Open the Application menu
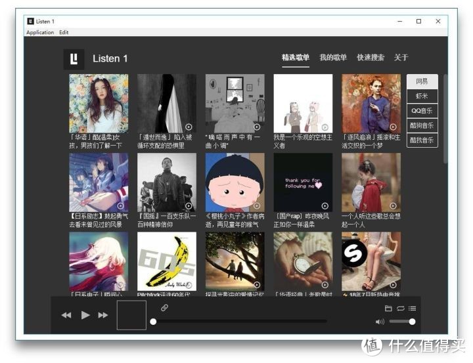 (40, 32)
